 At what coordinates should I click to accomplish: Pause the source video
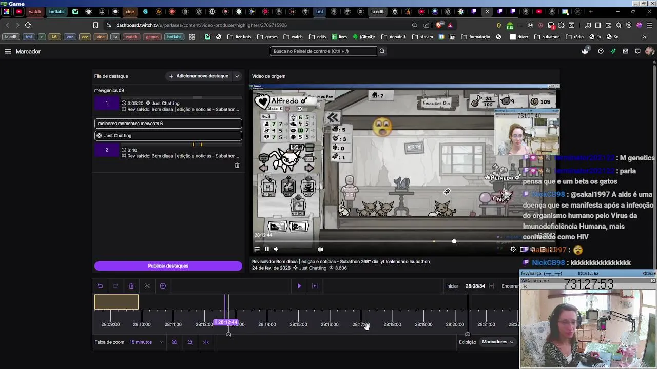click(x=267, y=249)
